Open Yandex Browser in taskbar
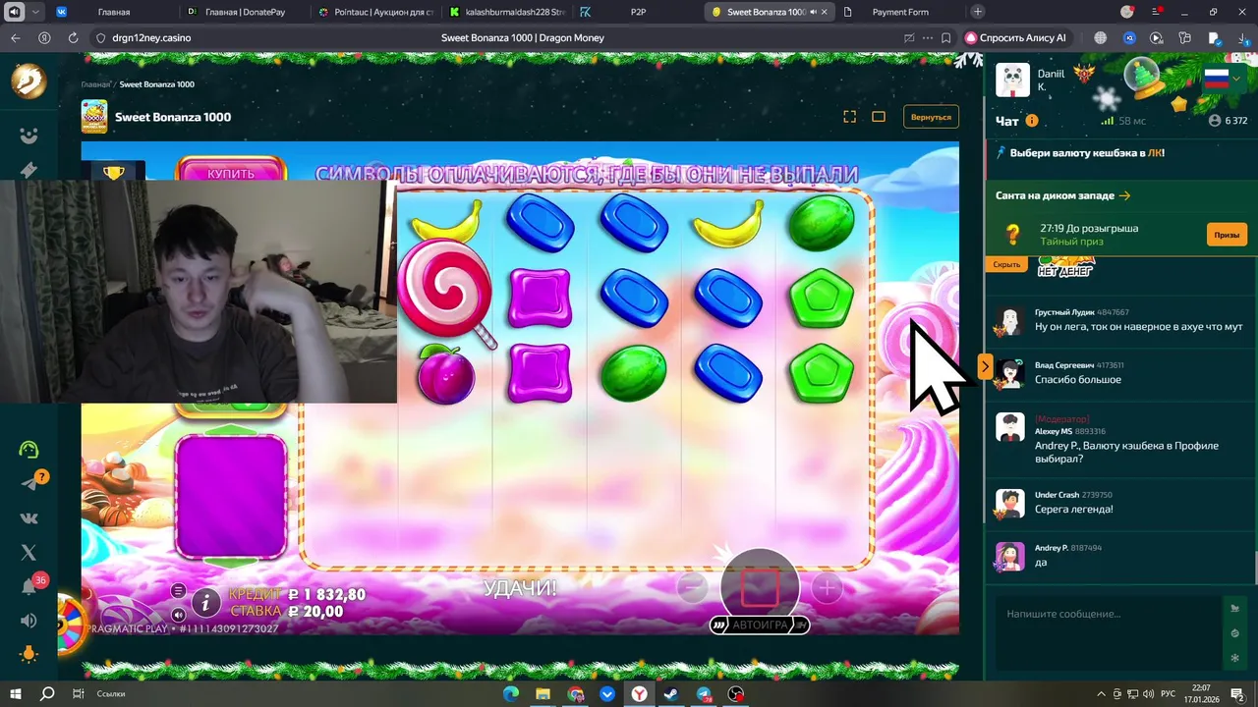 (639, 693)
